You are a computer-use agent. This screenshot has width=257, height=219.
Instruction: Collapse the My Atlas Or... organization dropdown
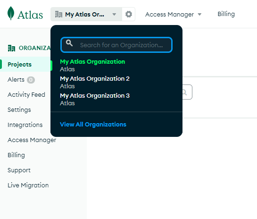click(x=86, y=14)
